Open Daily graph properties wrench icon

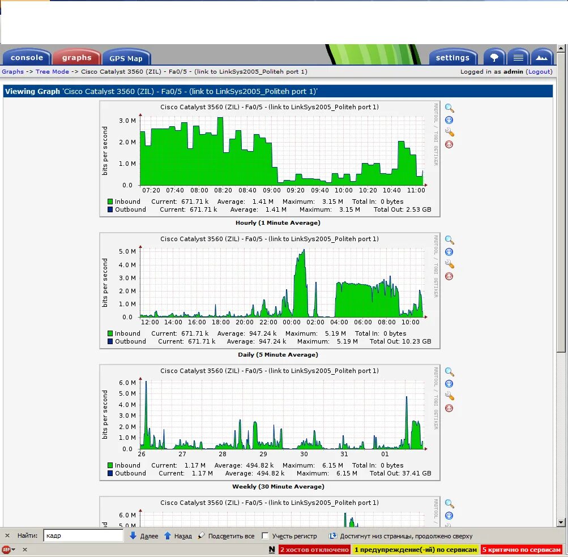tap(449, 264)
